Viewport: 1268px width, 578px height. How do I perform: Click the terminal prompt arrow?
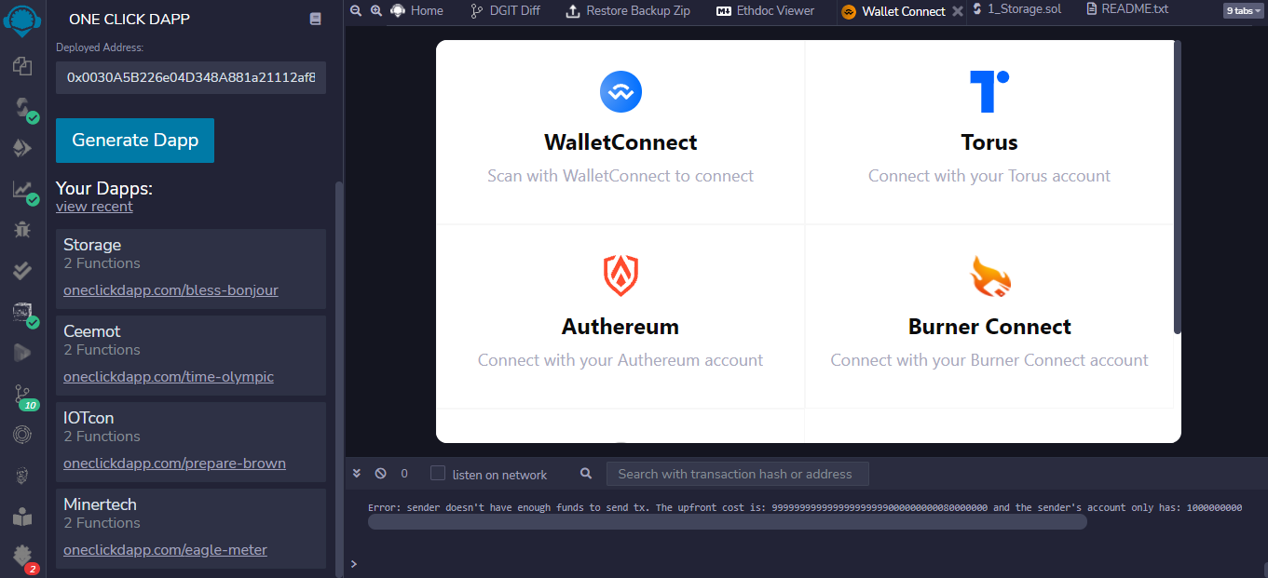tap(353, 564)
